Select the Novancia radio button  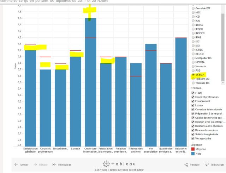point(193,67)
